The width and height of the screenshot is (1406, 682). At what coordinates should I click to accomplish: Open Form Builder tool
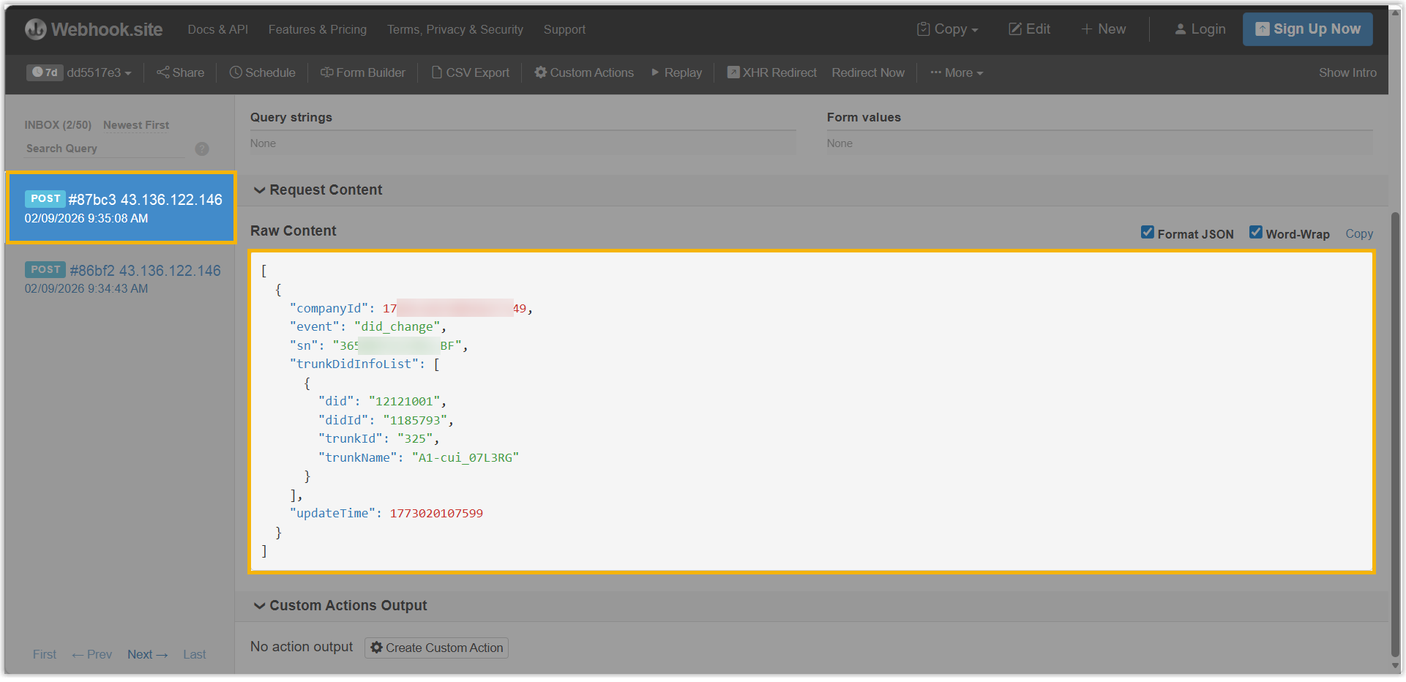363,72
